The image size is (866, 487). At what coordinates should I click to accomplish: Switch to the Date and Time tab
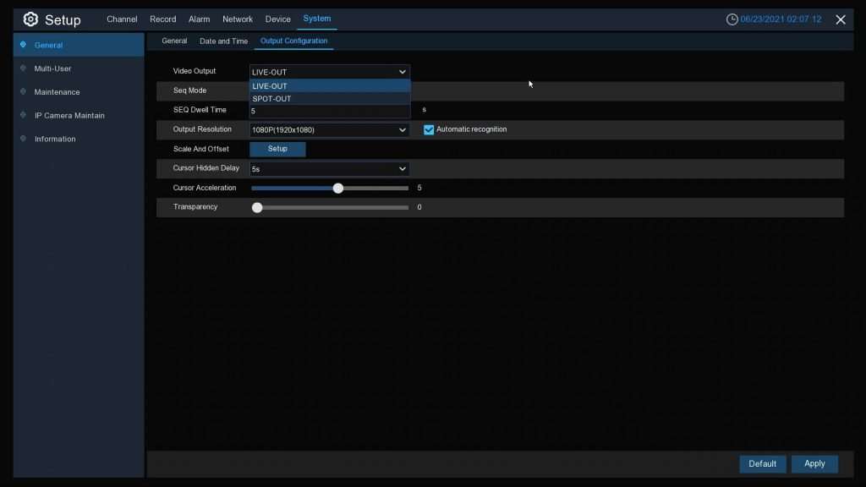tap(223, 41)
